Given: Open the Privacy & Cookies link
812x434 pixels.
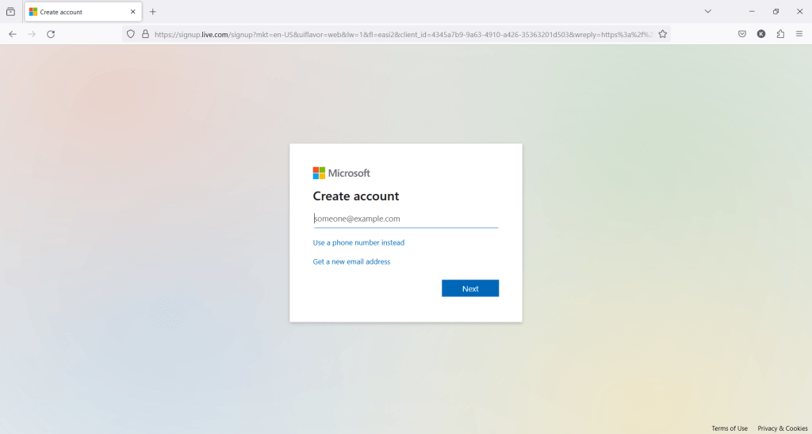Looking at the screenshot, I should click(783, 428).
